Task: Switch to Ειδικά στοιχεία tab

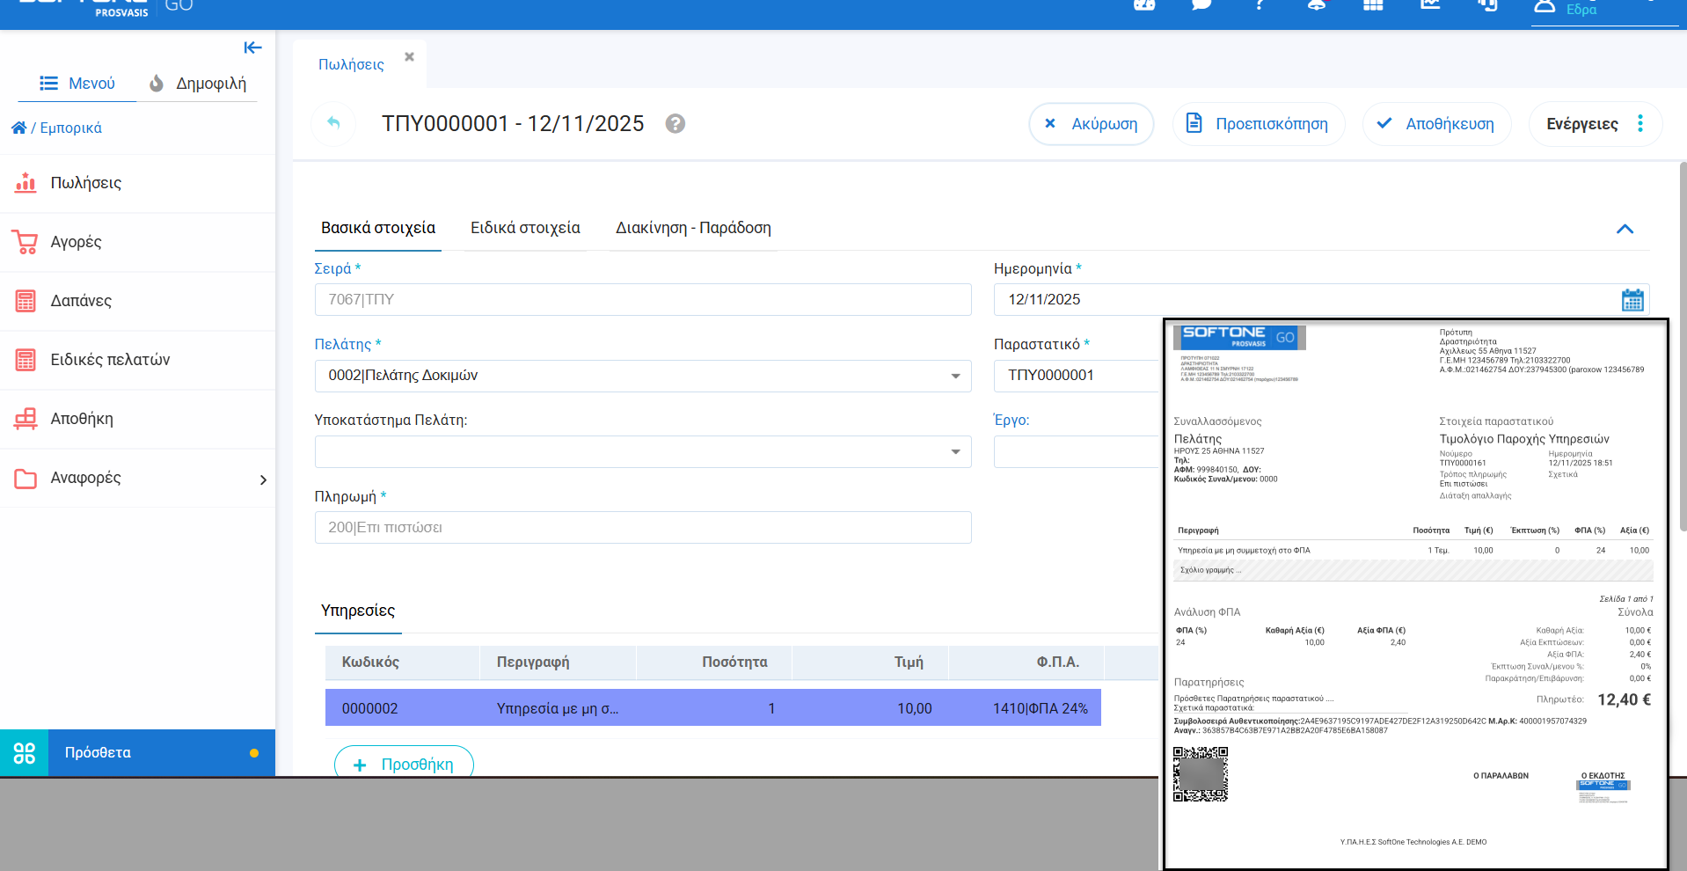Action: 525,228
